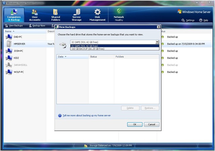Open the Settings gear option
This screenshot has width=215, height=151.
click(188, 20)
